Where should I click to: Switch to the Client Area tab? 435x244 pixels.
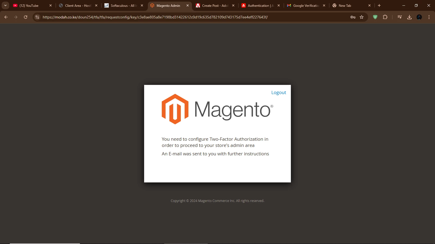tap(78, 5)
